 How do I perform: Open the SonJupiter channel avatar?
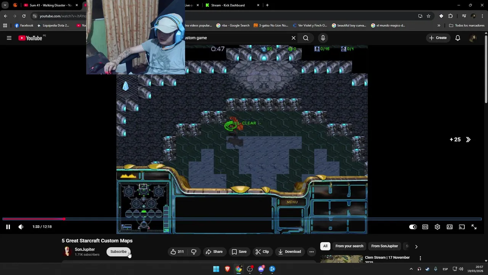pyautogui.click(x=67, y=251)
